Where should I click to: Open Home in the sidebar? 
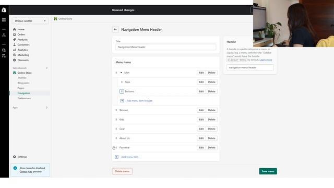[x=21, y=29]
